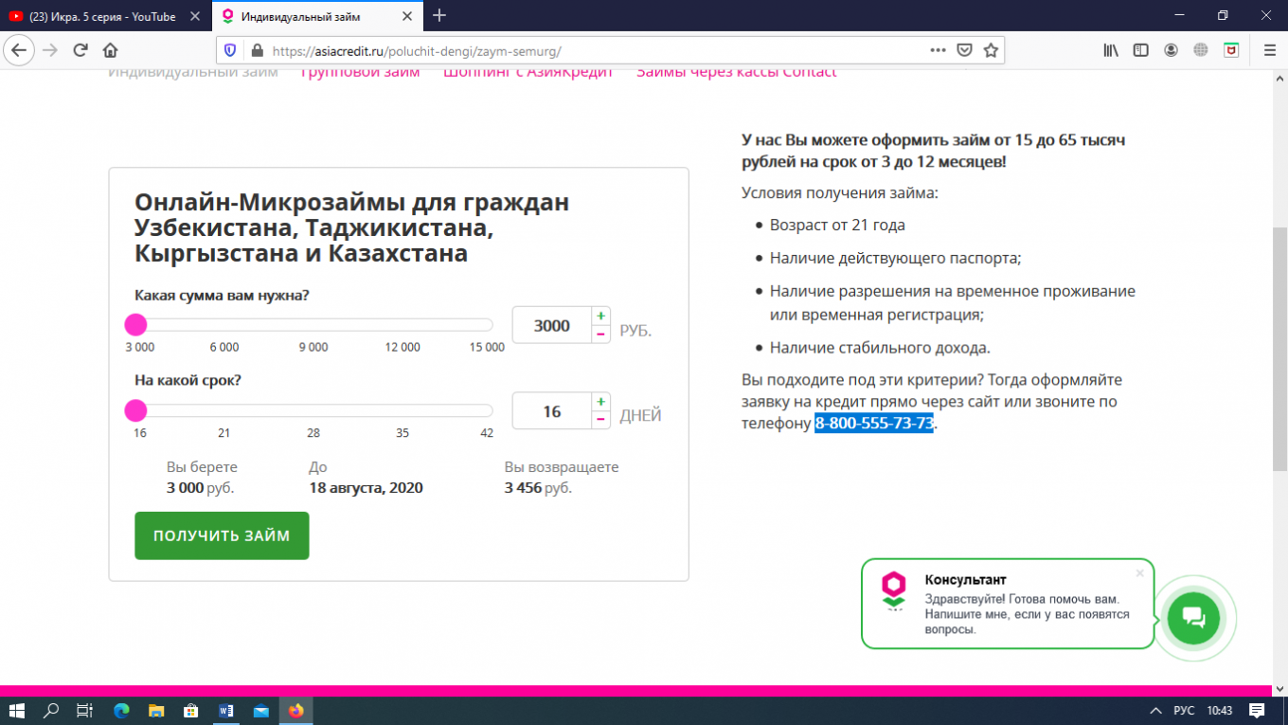Open Firefox account profile icon
1288x725 pixels.
pos(1172,50)
